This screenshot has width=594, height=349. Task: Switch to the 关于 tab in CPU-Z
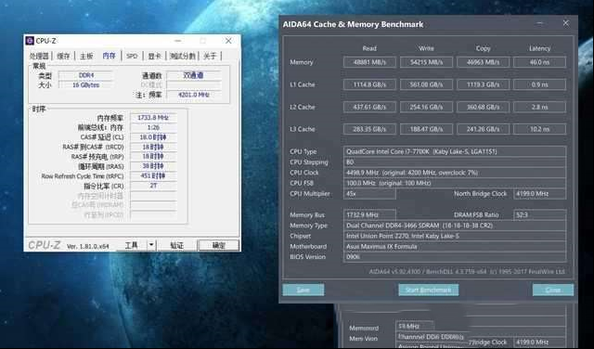pyautogui.click(x=210, y=56)
